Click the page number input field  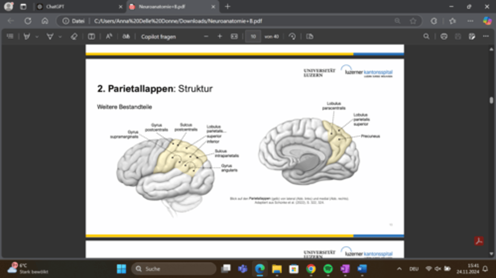pos(253,36)
